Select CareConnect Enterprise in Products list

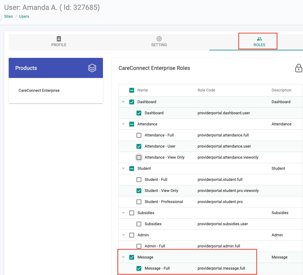coord(39,90)
